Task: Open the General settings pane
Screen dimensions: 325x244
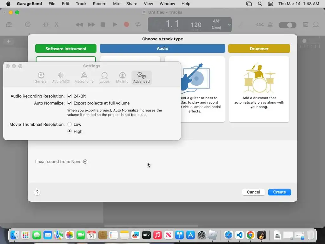Action: pos(41,78)
